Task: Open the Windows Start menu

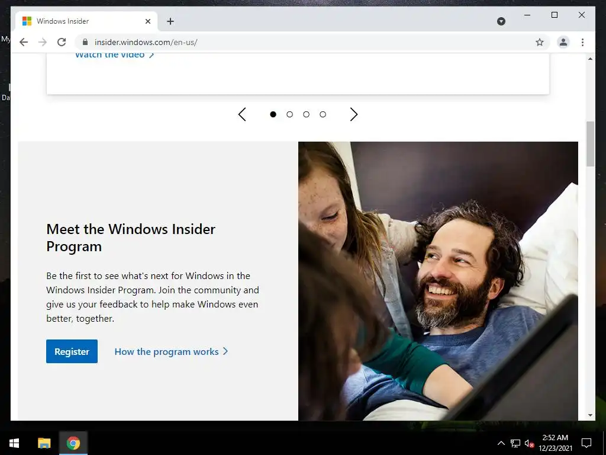Action: (x=14, y=443)
